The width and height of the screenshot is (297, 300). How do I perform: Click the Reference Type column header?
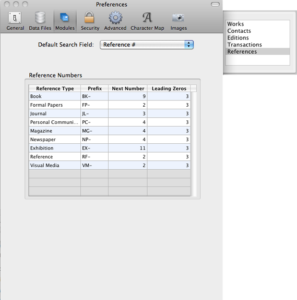(55, 89)
